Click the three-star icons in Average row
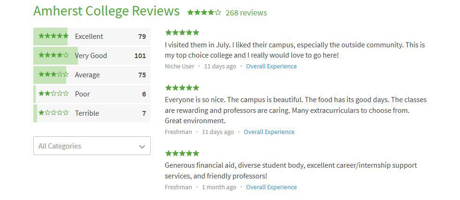This screenshot has width=460, height=200. point(53,74)
